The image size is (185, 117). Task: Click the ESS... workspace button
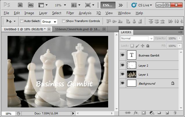coord(108,5)
